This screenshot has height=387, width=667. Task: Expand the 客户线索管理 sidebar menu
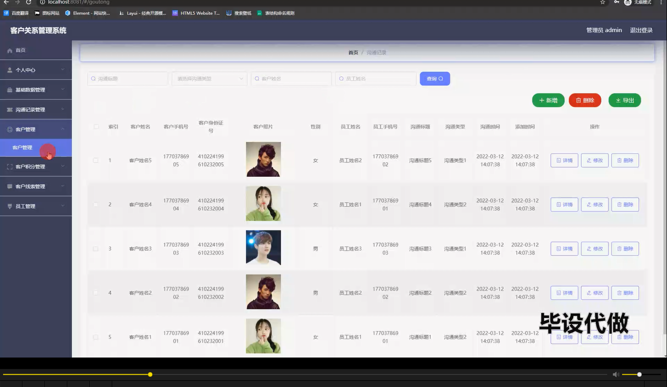coord(36,186)
